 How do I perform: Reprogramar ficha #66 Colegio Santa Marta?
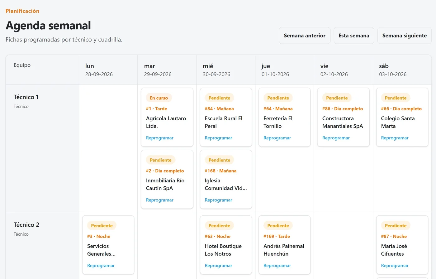(395, 138)
